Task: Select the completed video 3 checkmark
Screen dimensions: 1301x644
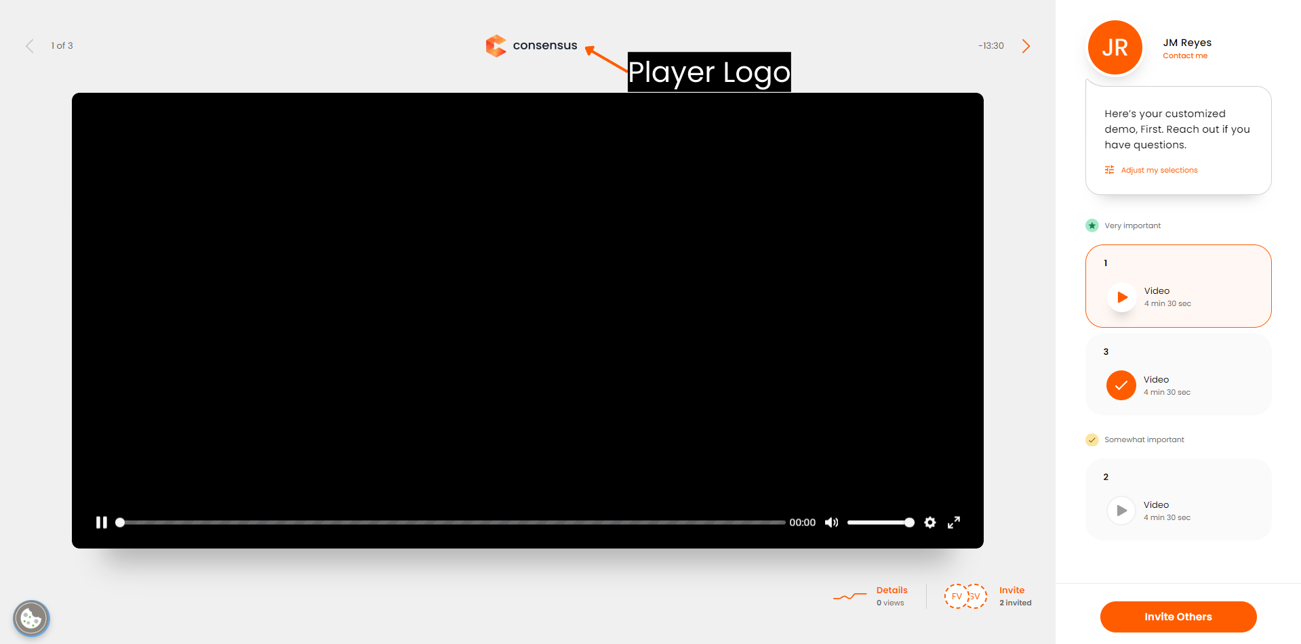Action: pos(1121,385)
